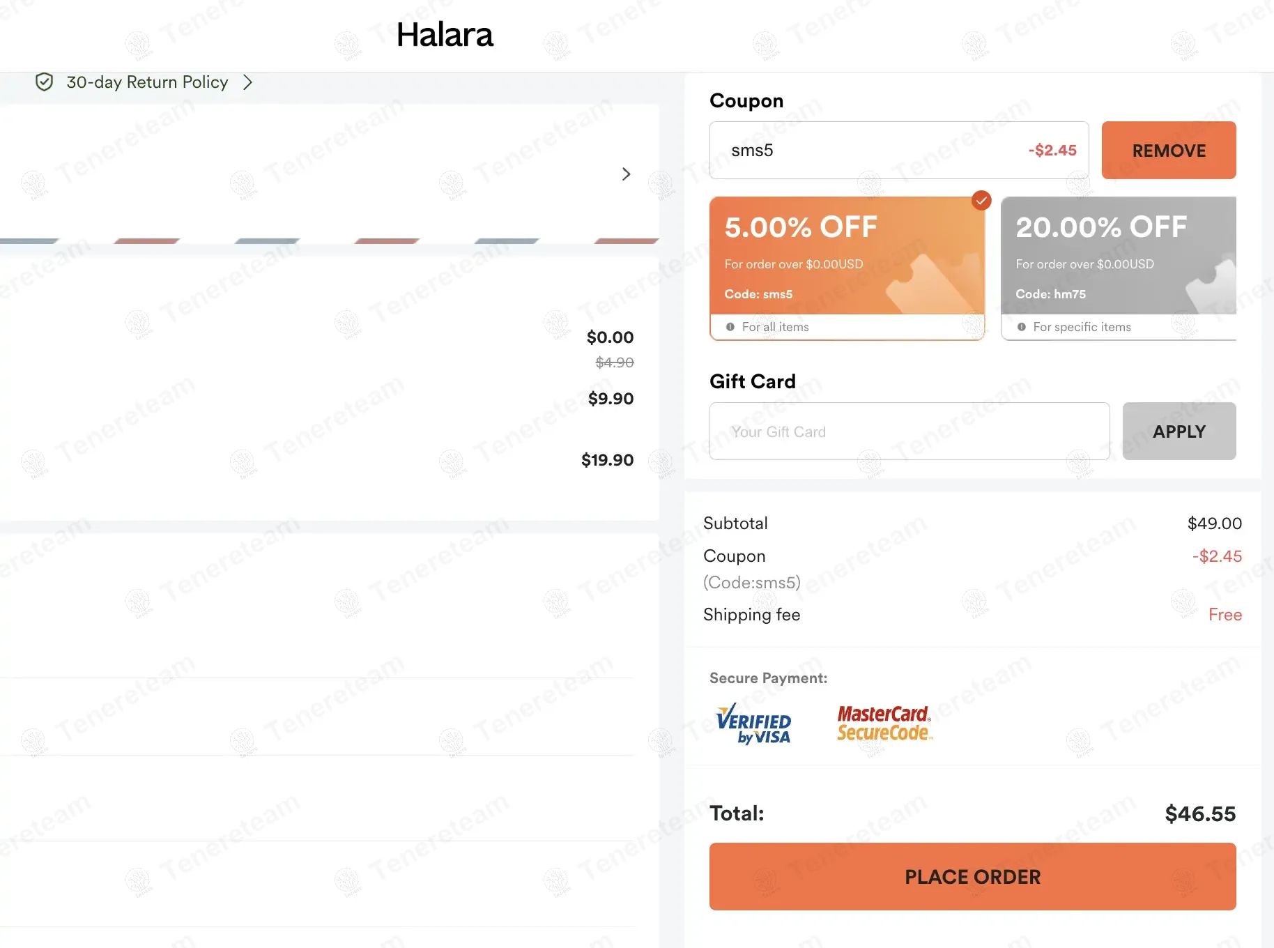Open the address card's right arrow
1274x948 pixels.
[626, 174]
